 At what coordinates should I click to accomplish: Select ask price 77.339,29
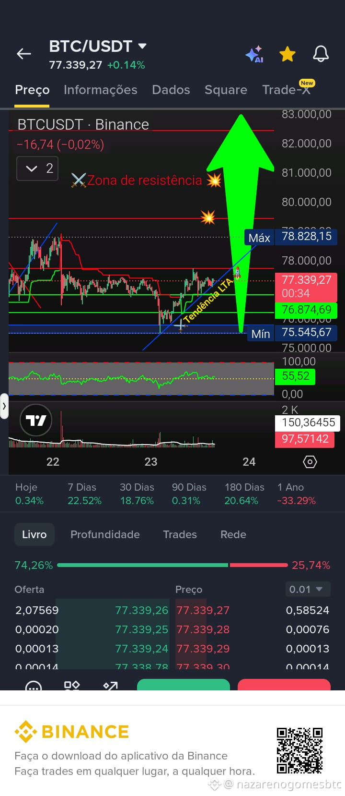tap(203, 649)
